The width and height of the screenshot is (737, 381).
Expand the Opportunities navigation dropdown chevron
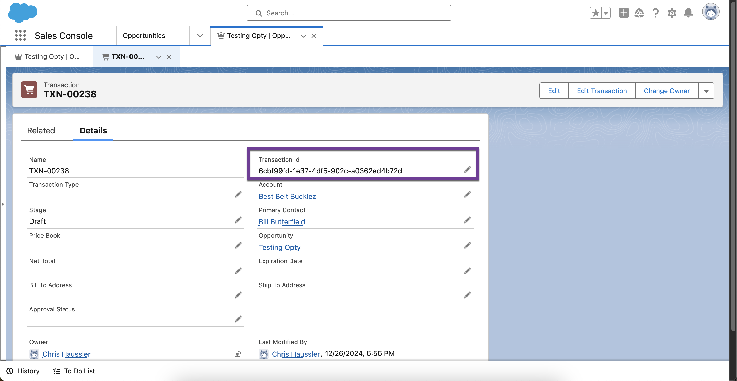(x=200, y=36)
